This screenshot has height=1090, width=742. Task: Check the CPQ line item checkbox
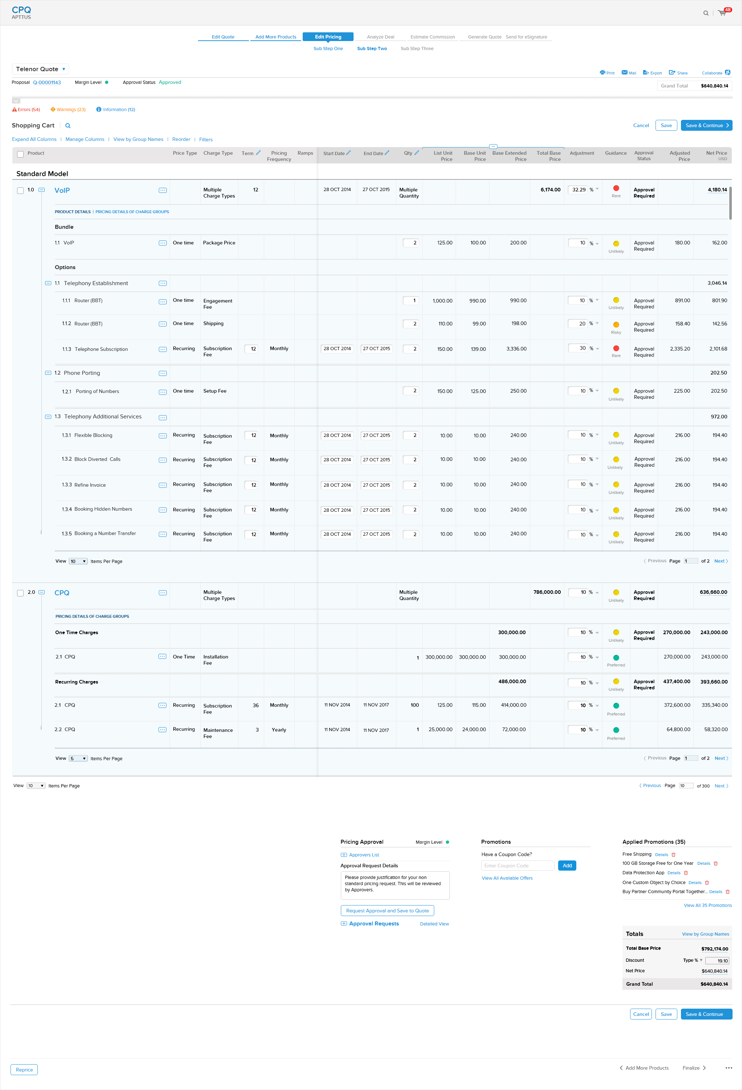[x=20, y=593]
